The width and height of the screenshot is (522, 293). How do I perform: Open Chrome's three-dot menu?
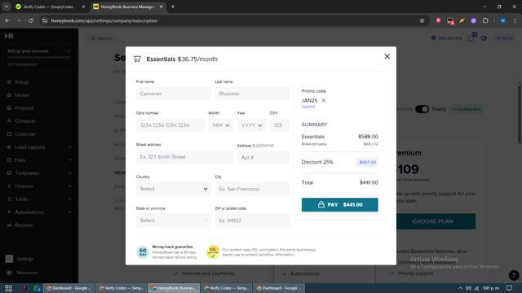tap(515, 20)
